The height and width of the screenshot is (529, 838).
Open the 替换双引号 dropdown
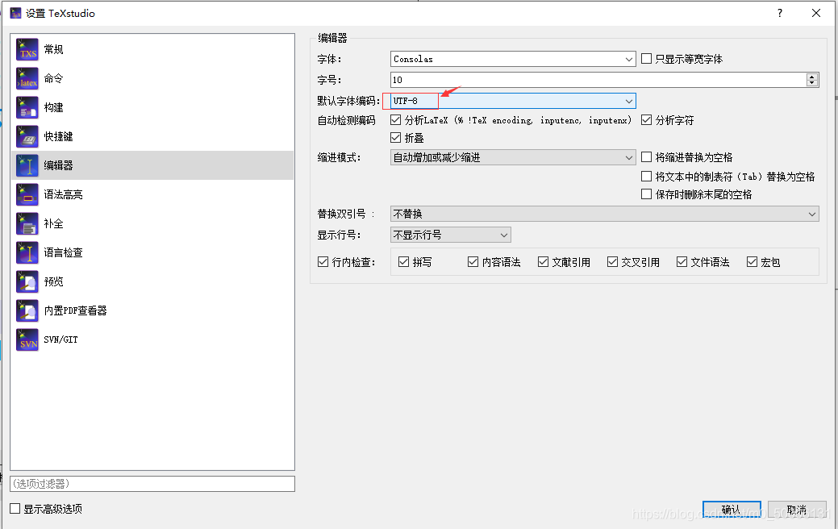(604, 214)
